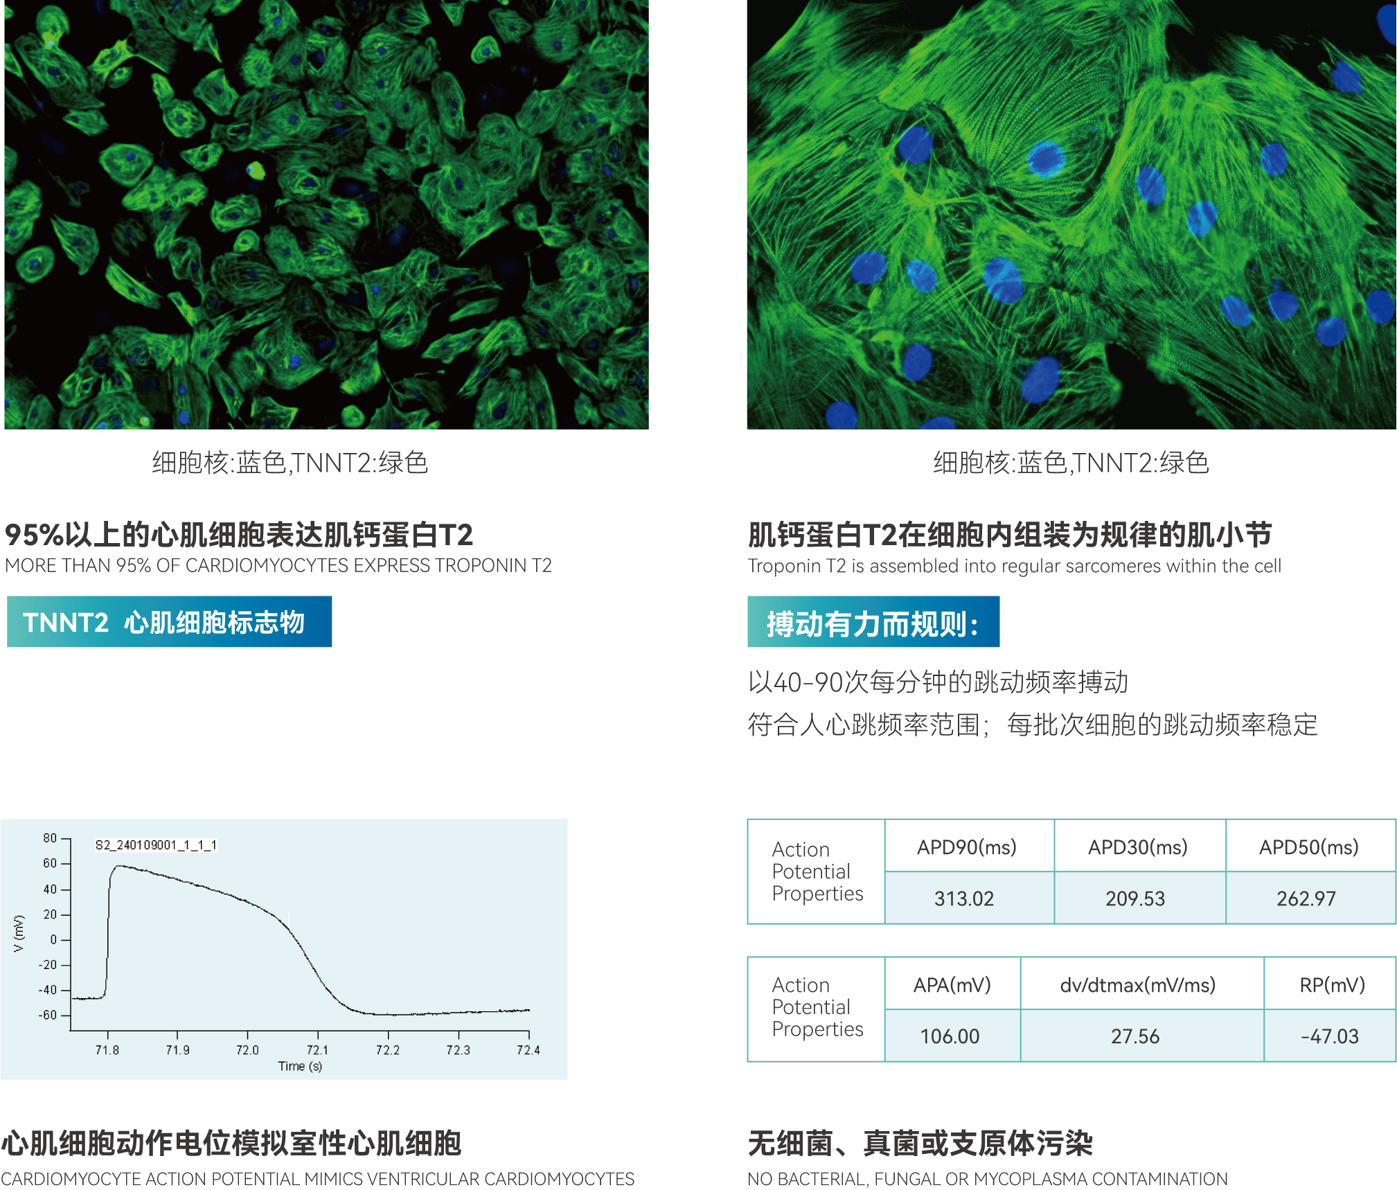The image size is (1397, 1190).
Task: Click trace label 'S2_240109001_1_1_1' on chart
Action: (157, 844)
